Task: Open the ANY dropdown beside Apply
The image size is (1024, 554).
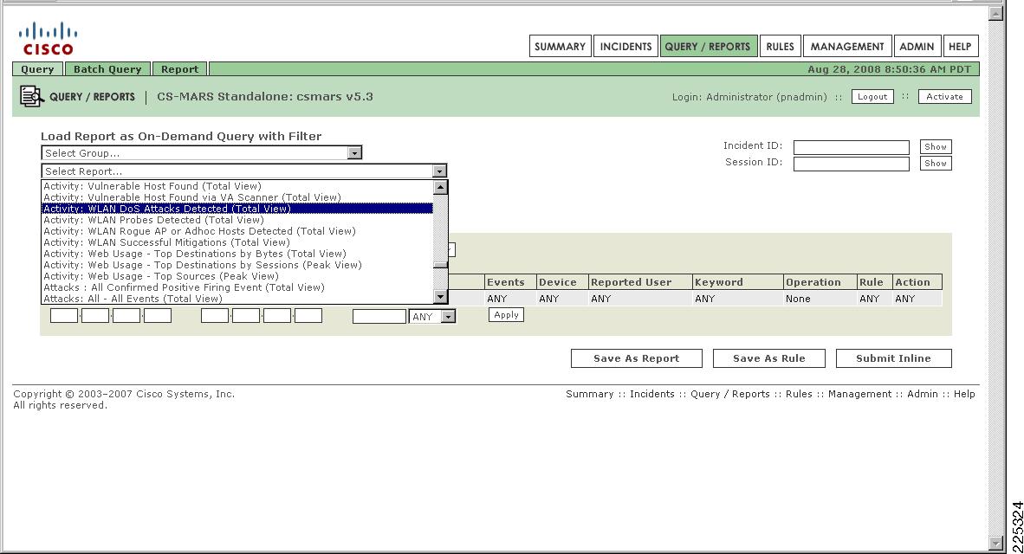Action: click(431, 317)
